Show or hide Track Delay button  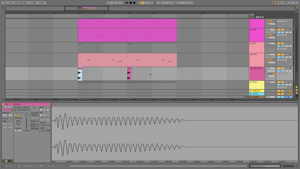297,96
